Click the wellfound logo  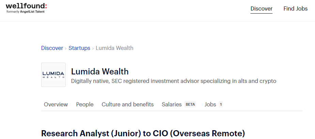(26, 6)
